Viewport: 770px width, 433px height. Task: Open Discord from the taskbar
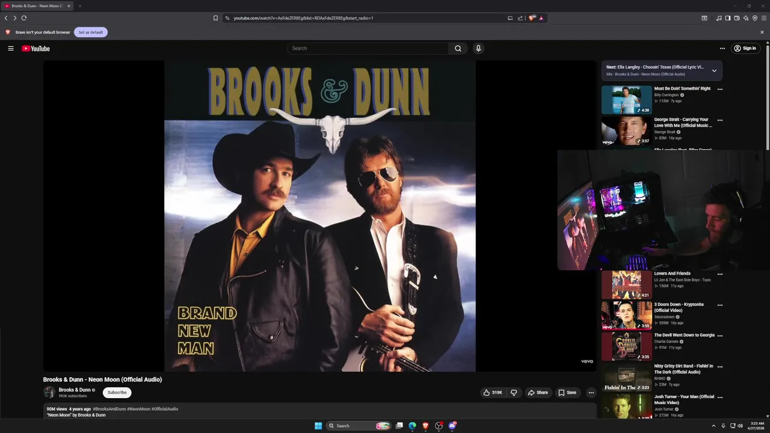pyautogui.click(x=452, y=426)
